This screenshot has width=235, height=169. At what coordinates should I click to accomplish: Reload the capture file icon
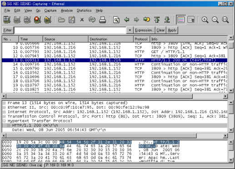pyautogui.click(x=92, y=20)
